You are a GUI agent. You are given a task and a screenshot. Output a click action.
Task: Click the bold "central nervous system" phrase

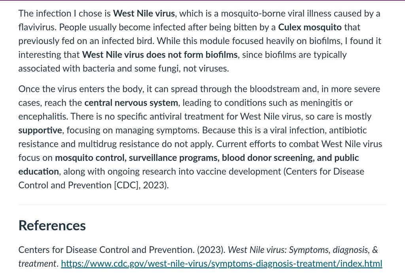click(x=131, y=103)
